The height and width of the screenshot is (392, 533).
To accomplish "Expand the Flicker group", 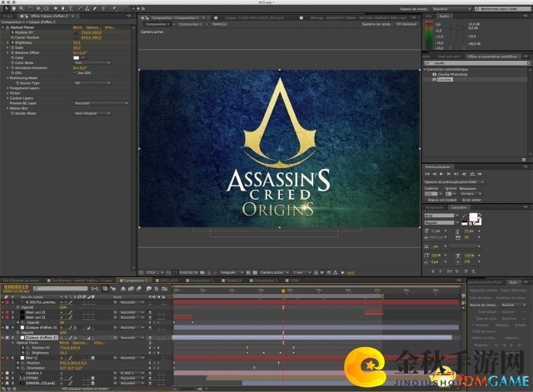I will 7,93.
